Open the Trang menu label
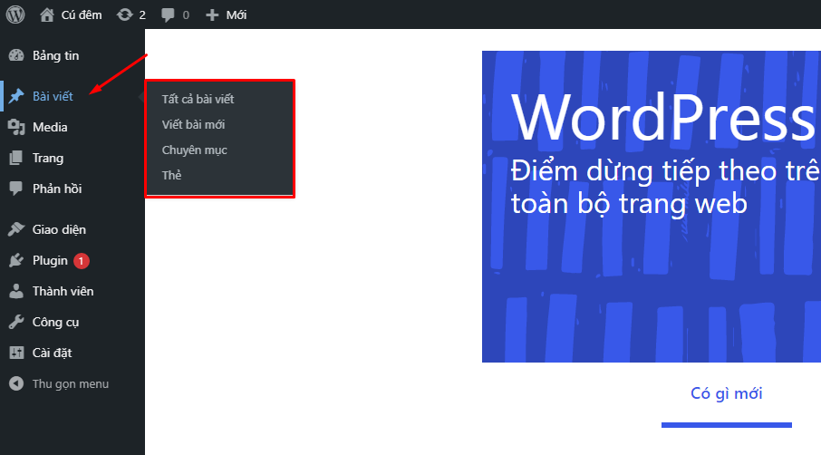 48,158
